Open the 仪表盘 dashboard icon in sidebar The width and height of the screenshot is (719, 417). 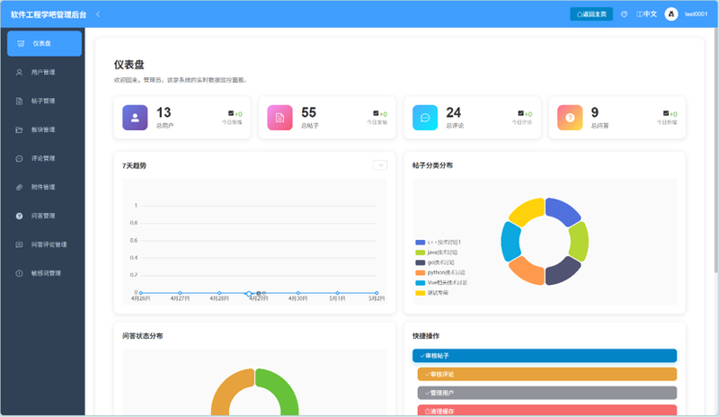(21, 43)
